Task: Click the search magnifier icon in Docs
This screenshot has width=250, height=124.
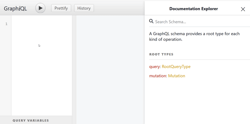Action: [x=151, y=21]
